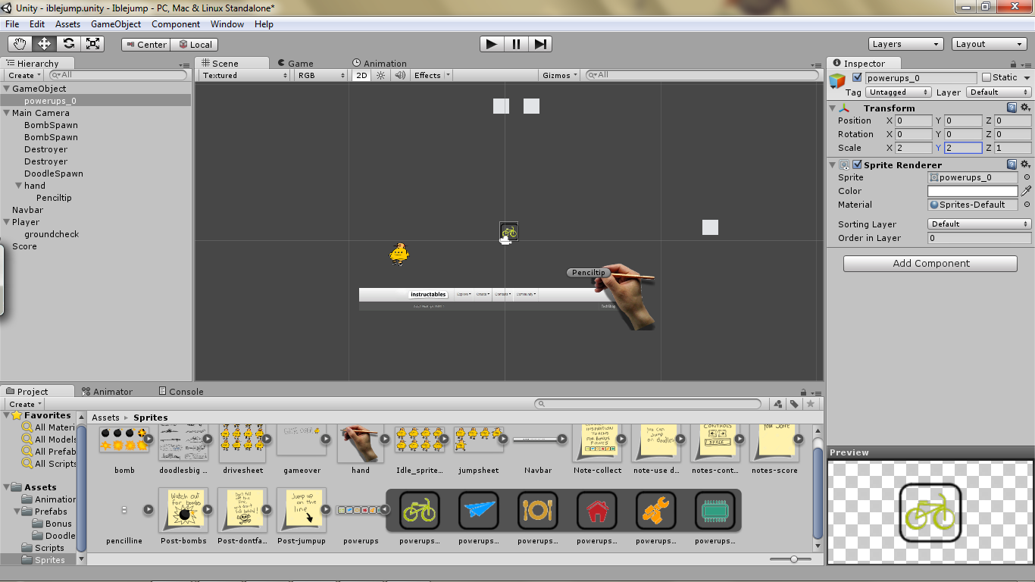The width and height of the screenshot is (1035, 582).
Task: Collapse the Transform component foldout arrow
Action: [833, 108]
